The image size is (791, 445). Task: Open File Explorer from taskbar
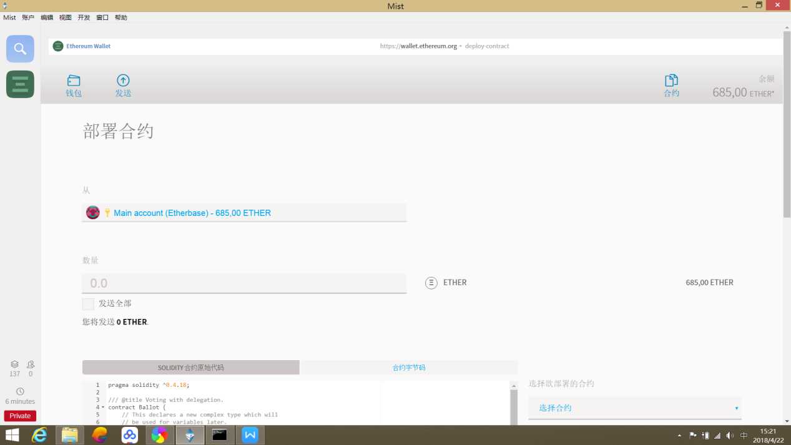click(x=69, y=435)
